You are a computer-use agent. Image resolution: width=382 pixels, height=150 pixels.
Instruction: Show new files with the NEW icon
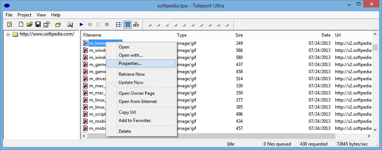tap(136, 24)
